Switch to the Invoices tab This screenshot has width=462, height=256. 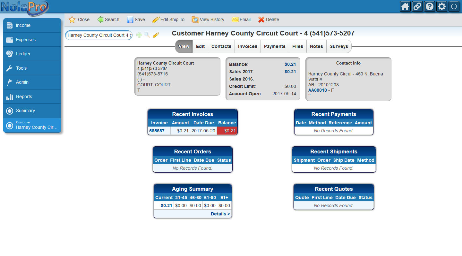[x=247, y=46]
